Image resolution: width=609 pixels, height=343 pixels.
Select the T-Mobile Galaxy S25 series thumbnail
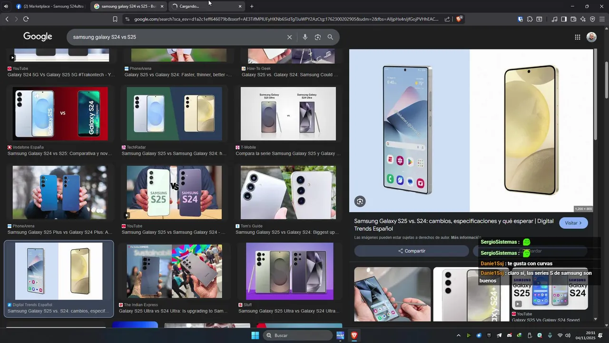[x=288, y=113]
